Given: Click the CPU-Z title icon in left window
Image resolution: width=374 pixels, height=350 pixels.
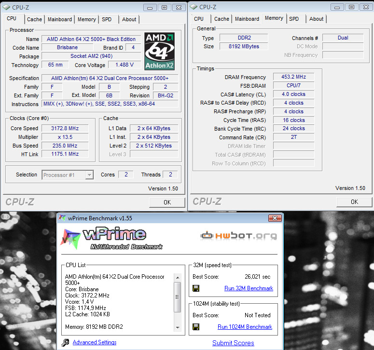Looking at the screenshot, I should 7,7.
